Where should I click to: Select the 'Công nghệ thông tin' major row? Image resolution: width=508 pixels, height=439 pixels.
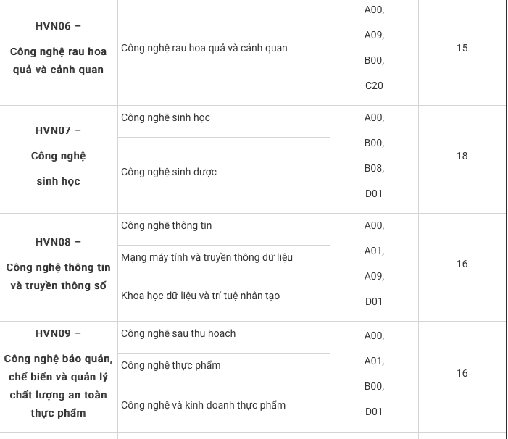coord(167,225)
